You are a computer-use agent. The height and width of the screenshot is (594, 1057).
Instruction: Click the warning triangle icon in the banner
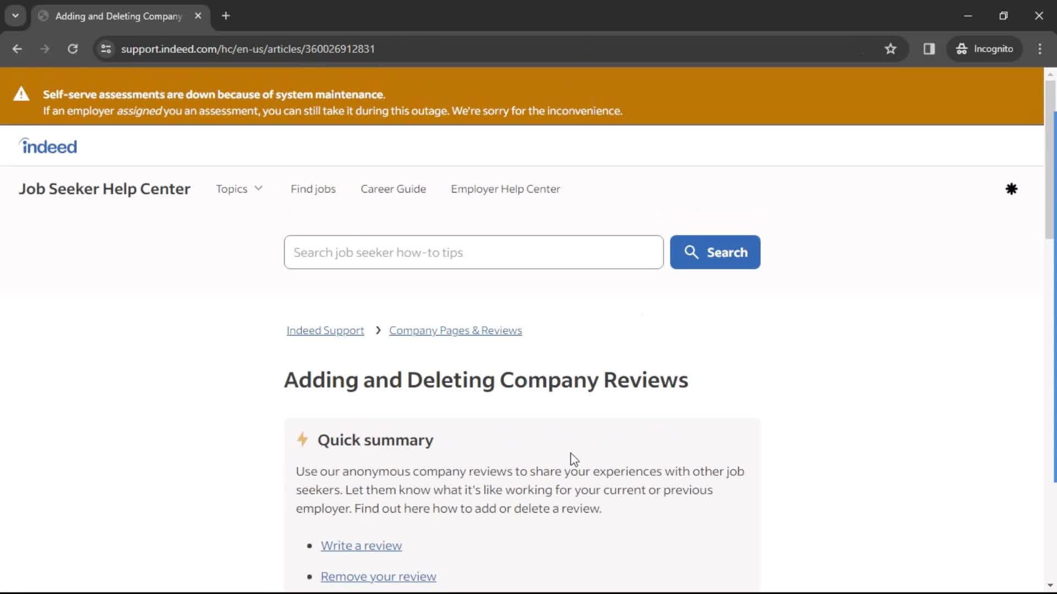click(21, 94)
